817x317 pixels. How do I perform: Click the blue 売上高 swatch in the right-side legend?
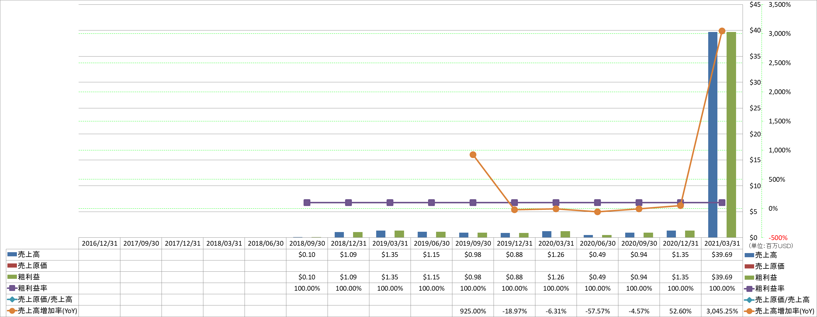click(x=749, y=255)
